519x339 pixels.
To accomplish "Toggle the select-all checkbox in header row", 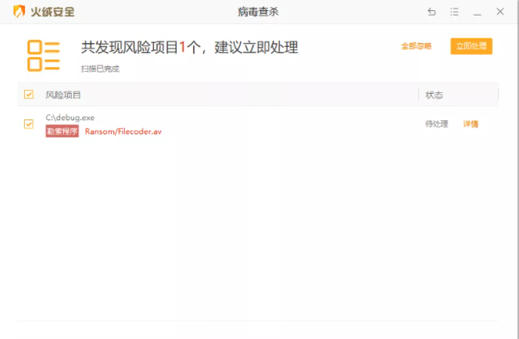I will (29, 95).
